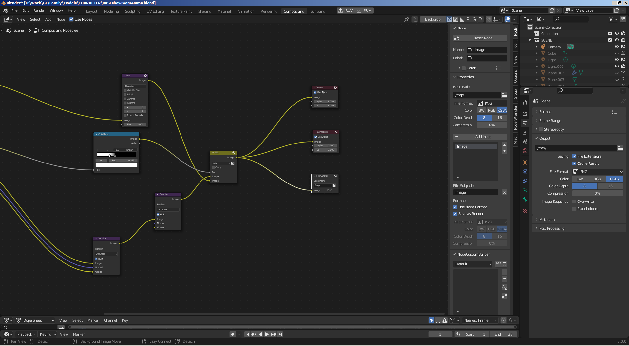This screenshot has height=346, width=629.
Task: Open the Dope Sheet mode dropdown
Action: (x=35, y=320)
